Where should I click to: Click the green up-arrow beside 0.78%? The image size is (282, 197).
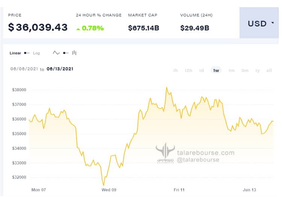(x=78, y=29)
